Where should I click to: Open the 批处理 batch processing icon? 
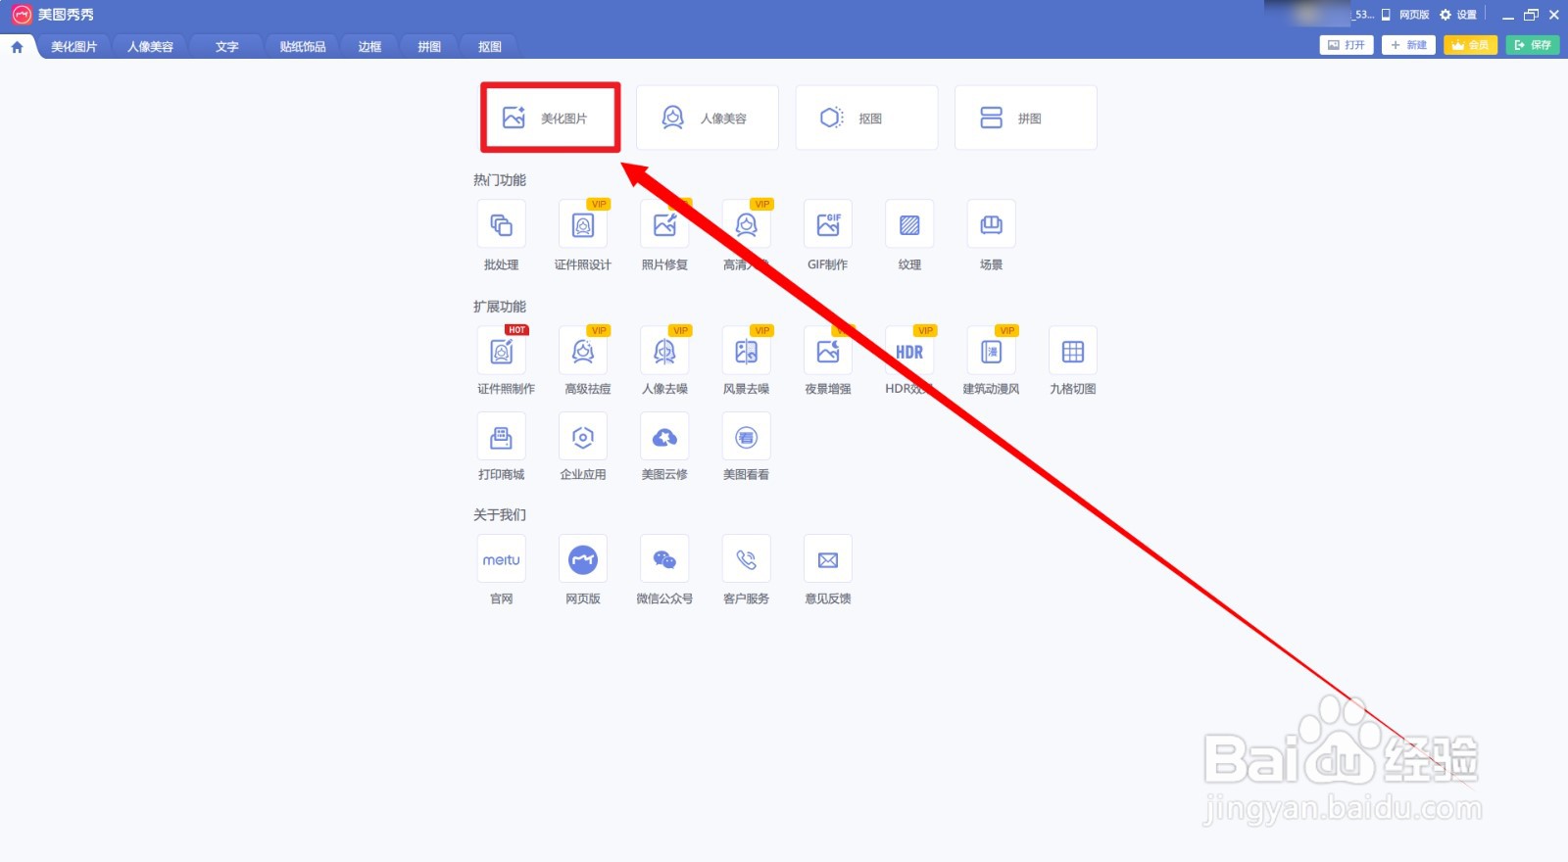click(x=501, y=225)
